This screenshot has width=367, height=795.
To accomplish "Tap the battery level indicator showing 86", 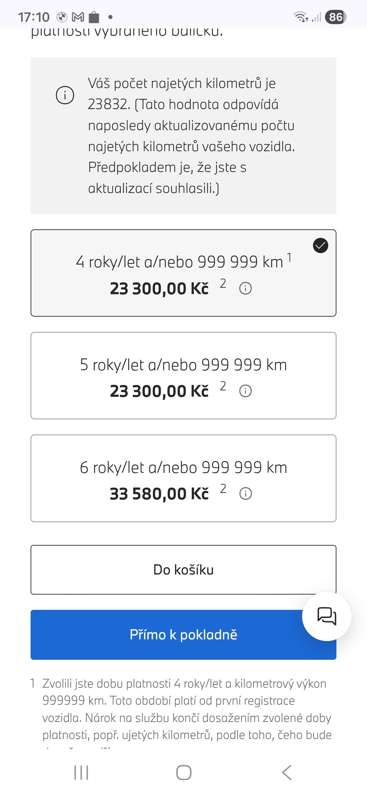I will point(335,17).
